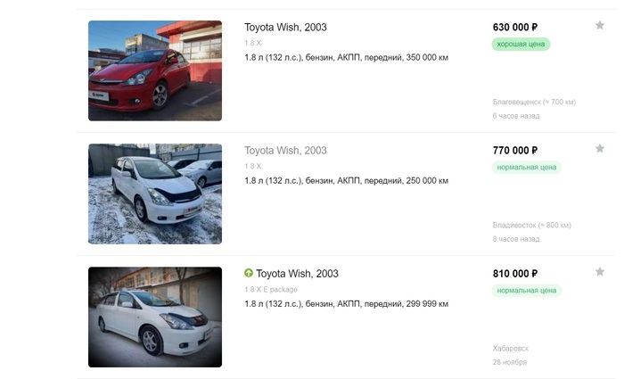Star the 770 000 ₽ Toyota Wish listing
624x379 pixels.
[x=600, y=148]
